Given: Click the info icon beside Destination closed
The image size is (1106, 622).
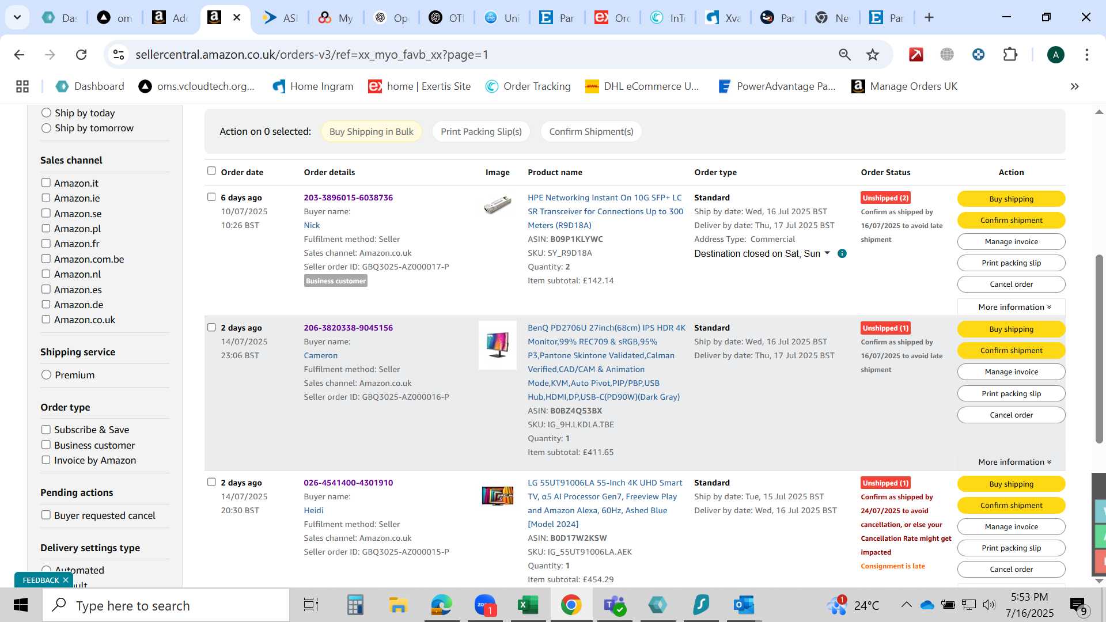Looking at the screenshot, I should coord(842,253).
